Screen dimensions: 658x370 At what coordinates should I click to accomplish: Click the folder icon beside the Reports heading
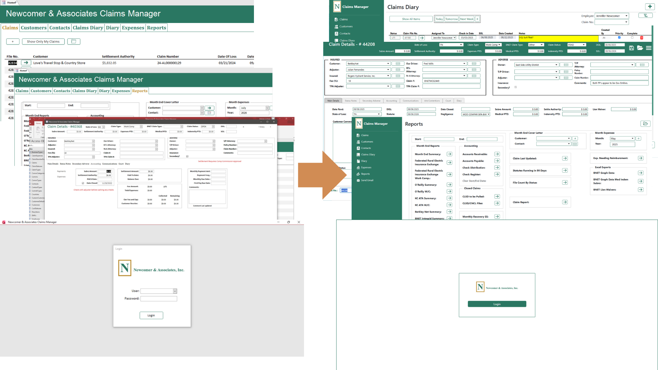click(645, 124)
